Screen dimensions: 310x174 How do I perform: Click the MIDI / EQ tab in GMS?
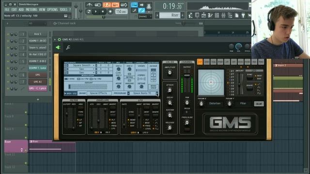point(70,93)
